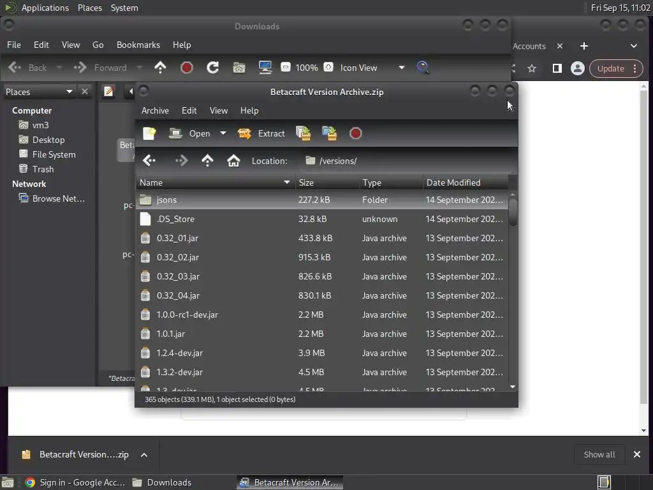This screenshot has height=490, width=653.
Task: Click the archive list vertical scrollbar
Action: (x=513, y=212)
